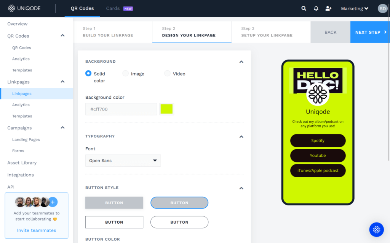The height and width of the screenshot is (243, 390).
Task: Switch to the Cards tab
Action: (112, 8)
